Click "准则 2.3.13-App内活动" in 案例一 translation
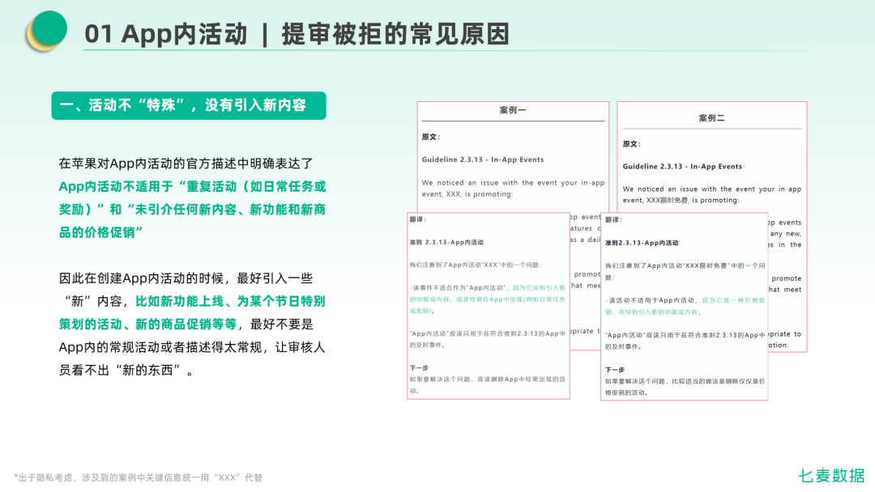The width and height of the screenshot is (875, 492). pyautogui.click(x=446, y=243)
